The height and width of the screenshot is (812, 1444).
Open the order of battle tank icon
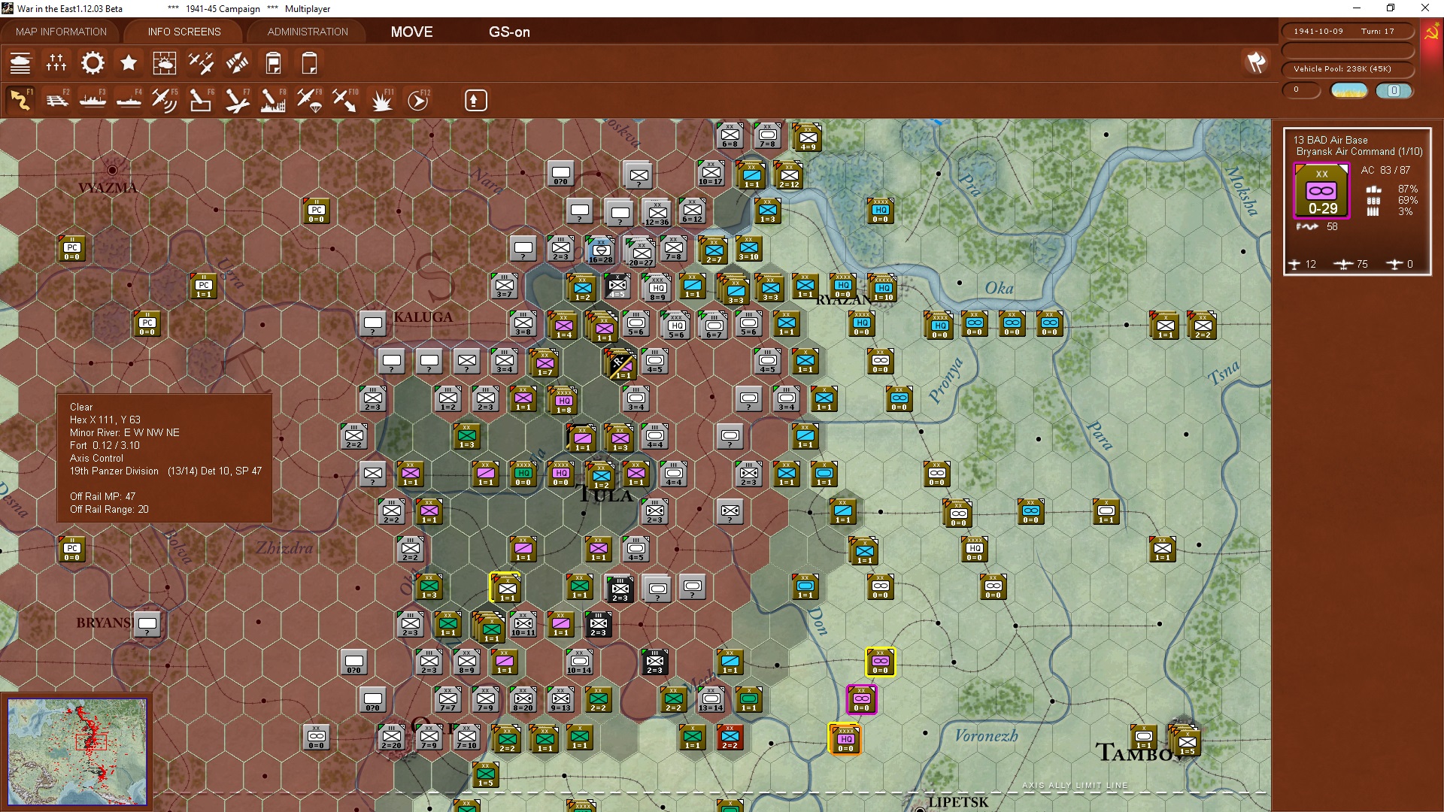pos(20,63)
